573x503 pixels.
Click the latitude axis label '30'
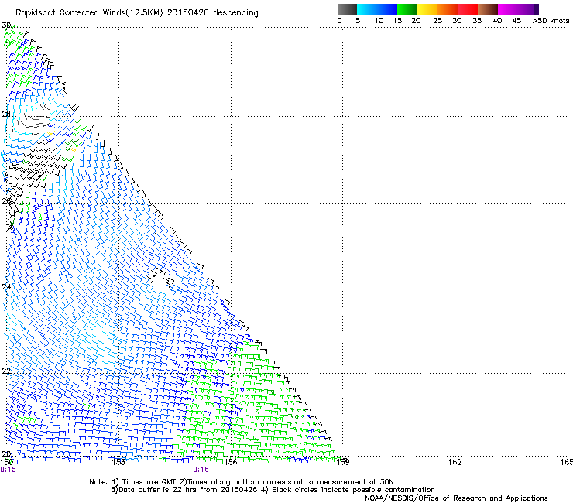tap(6, 26)
